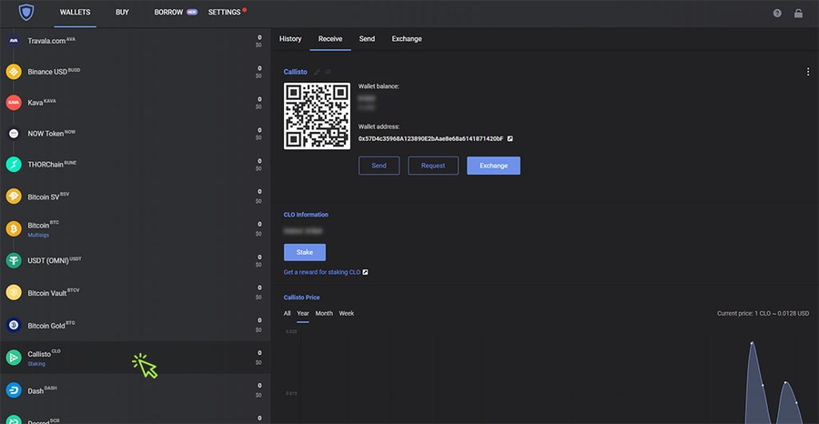819x424 pixels.
Task: Switch to the Exchange tab
Action: coord(407,39)
